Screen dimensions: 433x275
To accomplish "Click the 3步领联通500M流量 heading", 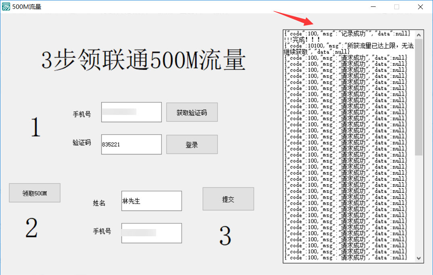I will tap(143, 60).
